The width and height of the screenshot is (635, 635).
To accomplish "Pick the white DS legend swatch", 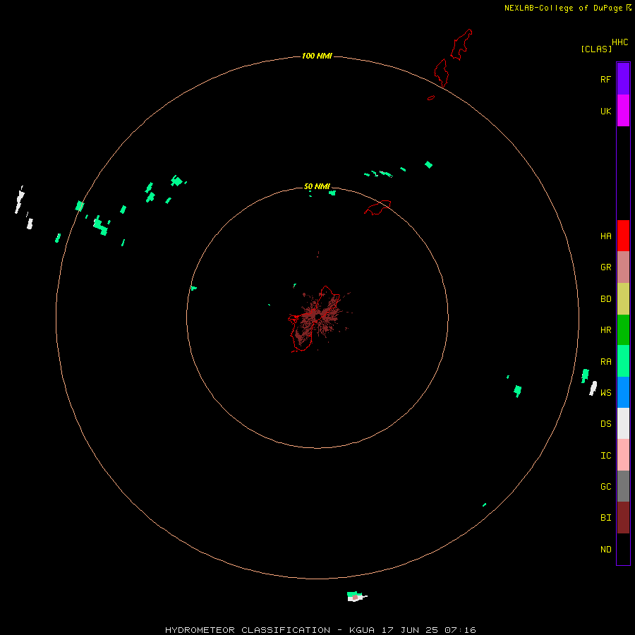I will [x=623, y=423].
